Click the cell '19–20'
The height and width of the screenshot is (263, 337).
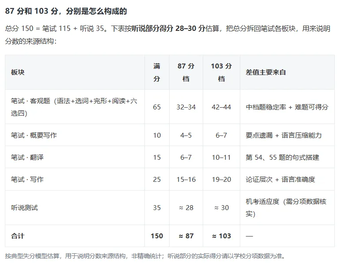[221, 179]
